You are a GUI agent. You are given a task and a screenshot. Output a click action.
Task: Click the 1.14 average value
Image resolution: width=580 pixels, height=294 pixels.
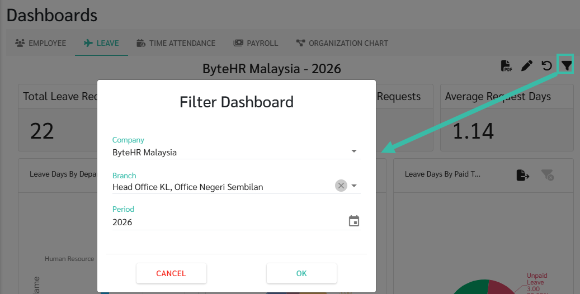click(473, 131)
